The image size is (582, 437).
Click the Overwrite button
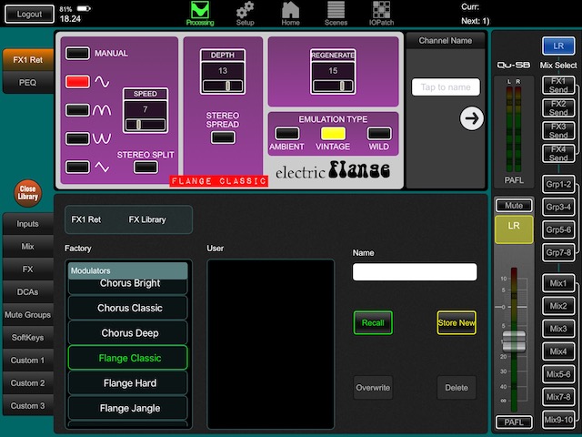pos(373,388)
